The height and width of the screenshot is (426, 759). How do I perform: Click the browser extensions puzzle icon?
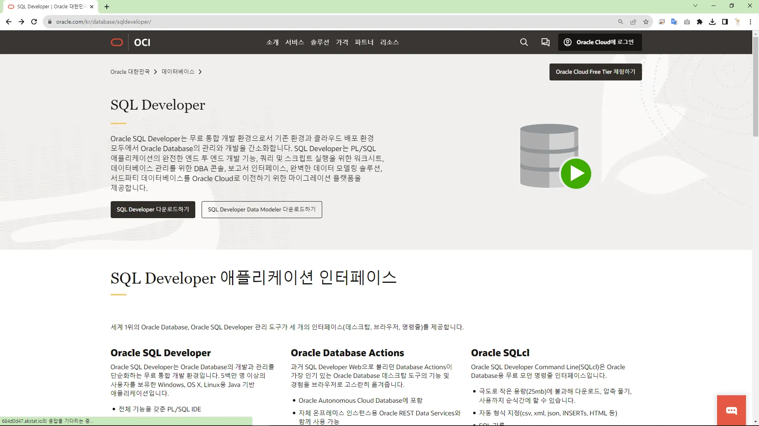700,22
